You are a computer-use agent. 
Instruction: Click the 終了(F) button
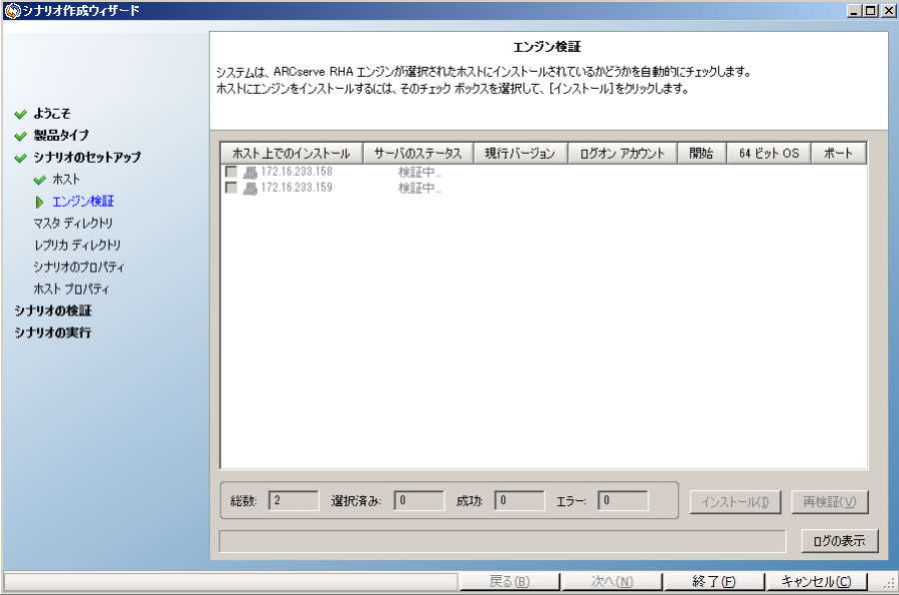pyautogui.click(x=714, y=581)
